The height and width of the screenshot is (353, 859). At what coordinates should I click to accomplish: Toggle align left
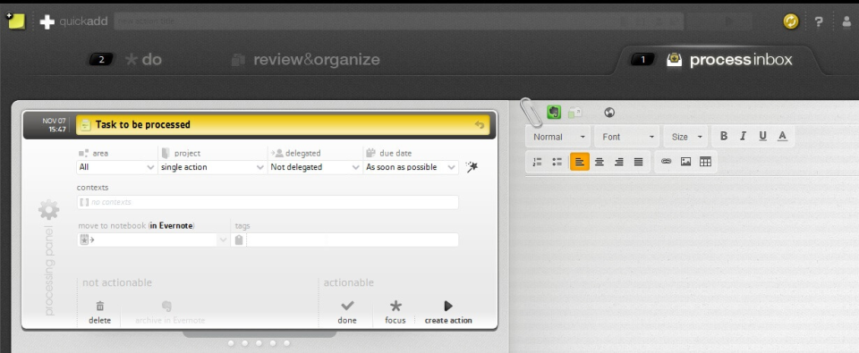[x=580, y=162]
